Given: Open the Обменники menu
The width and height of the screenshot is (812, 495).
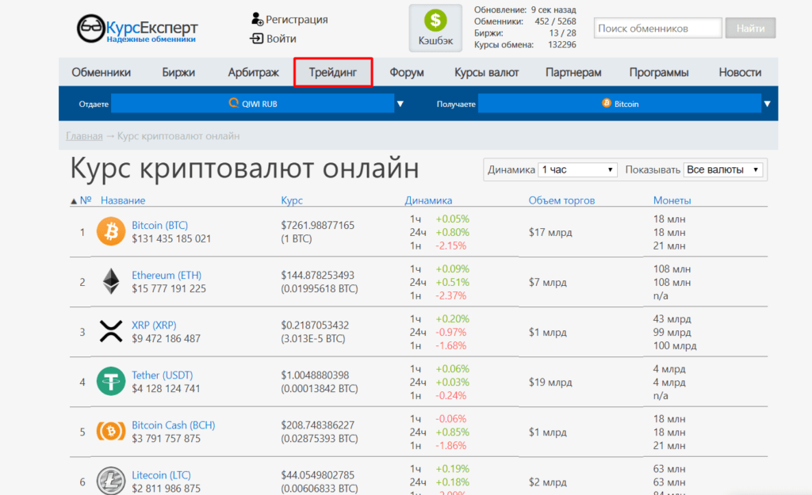Looking at the screenshot, I should click(x=101, y=72).
